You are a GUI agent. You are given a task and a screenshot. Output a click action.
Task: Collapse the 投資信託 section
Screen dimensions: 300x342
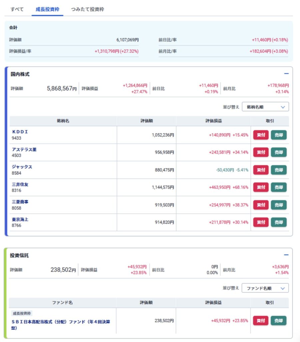(286, 255)
